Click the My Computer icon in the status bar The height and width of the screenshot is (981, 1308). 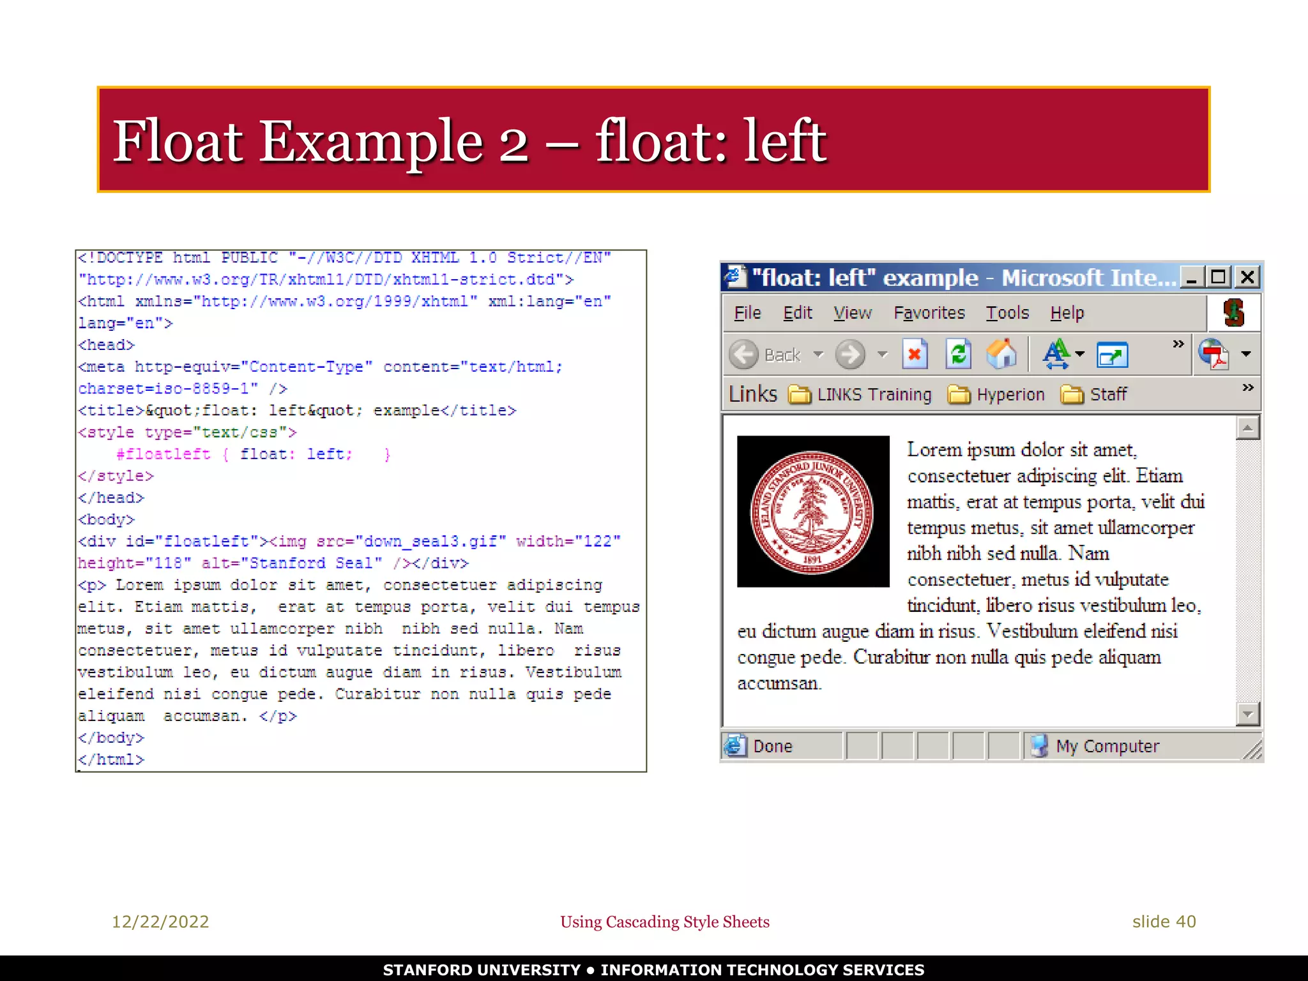pos(1040,745)
